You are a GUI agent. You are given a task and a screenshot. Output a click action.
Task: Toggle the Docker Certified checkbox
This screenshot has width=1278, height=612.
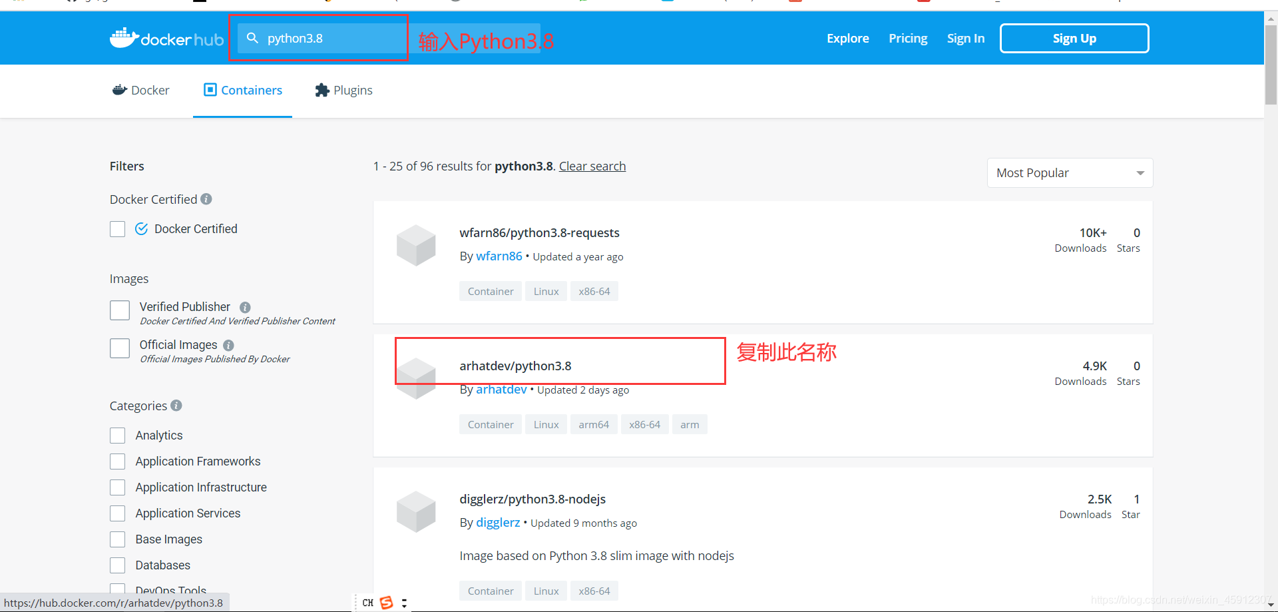(x=118, y=229)
